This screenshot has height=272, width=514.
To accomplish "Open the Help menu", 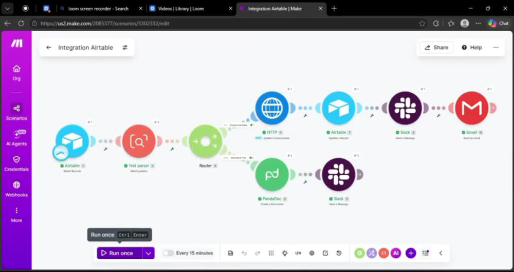I will click(x=472, y=47).
